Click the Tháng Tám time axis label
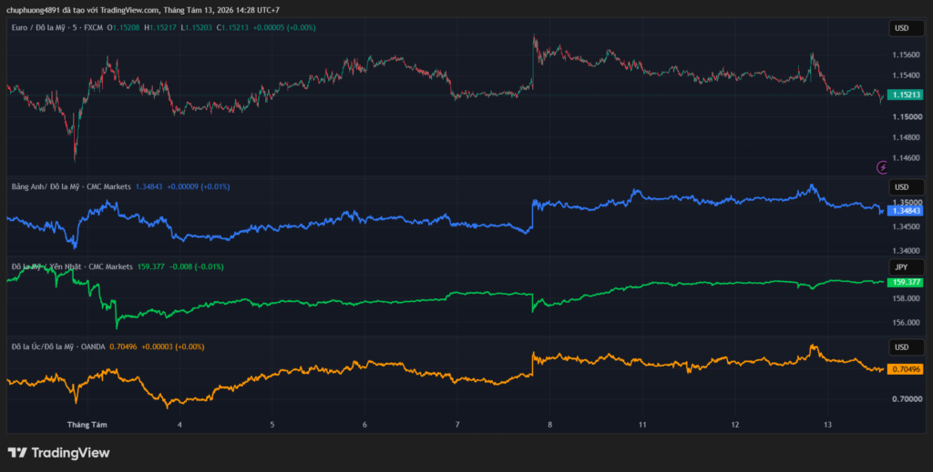 [x=87, y=425]
